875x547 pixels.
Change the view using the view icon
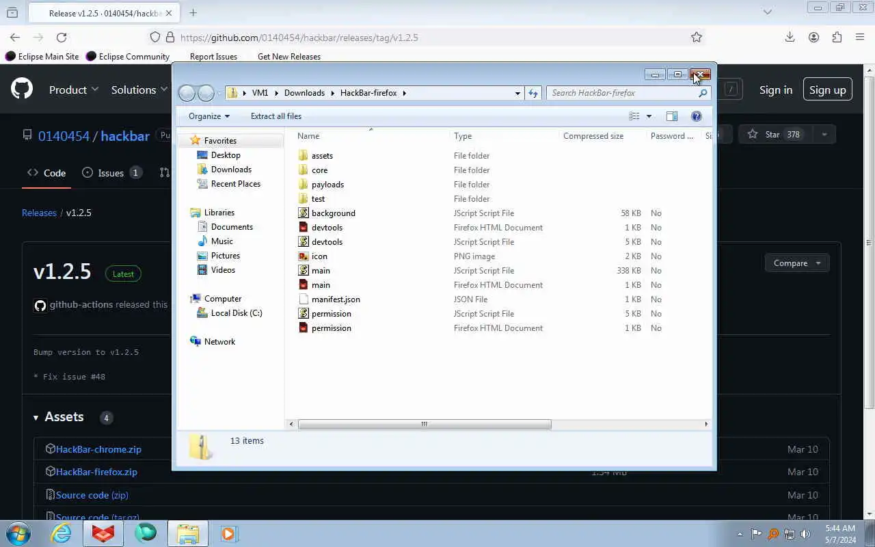point(634,116)
